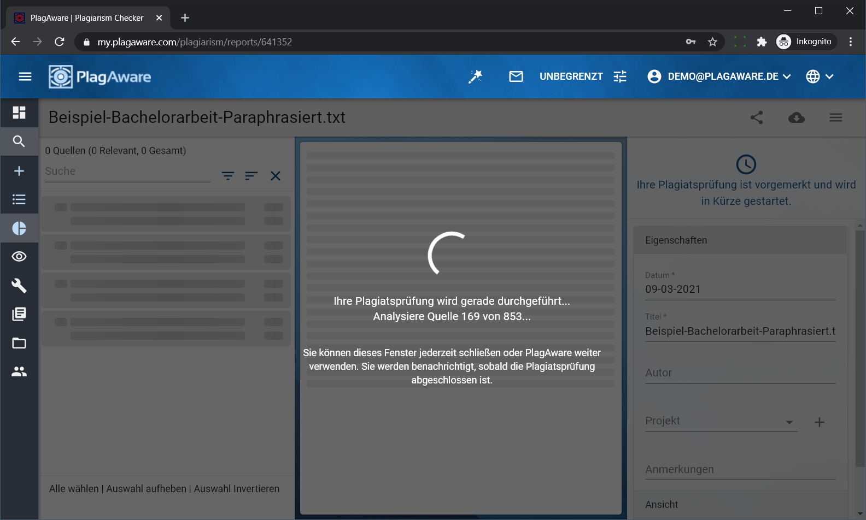Open the search magnifier sidebar icon
866x520 pixels.
pyautogui.click(x=19, y=141)
